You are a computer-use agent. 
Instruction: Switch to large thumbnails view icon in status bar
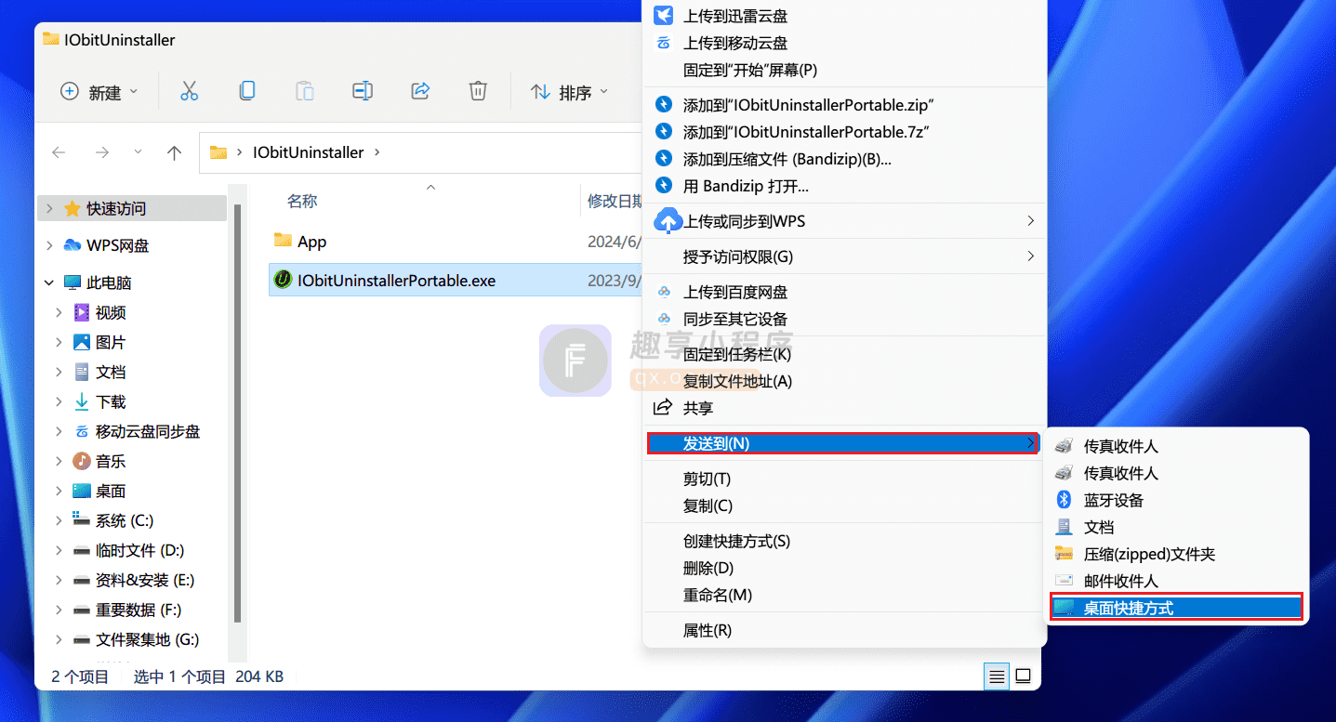coord(1023,676)
